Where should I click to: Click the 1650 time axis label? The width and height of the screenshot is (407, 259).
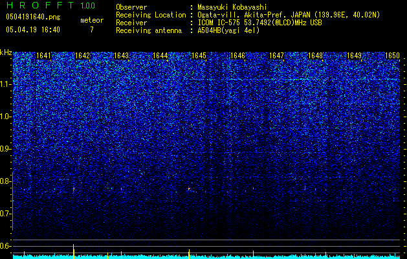tap(393, 56)
